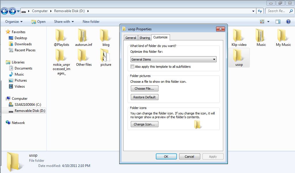Open the Share with dropdown
The image size is (295, 173).
(64, 22)
